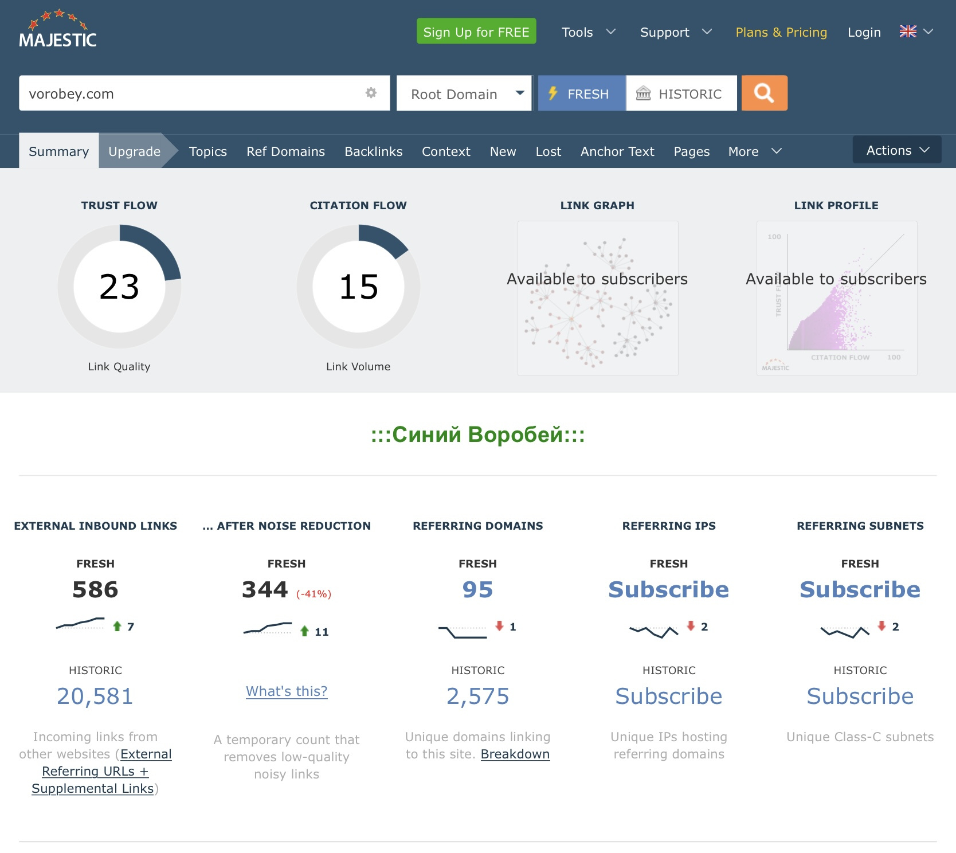
Task: Click the Link Graph thumbnail
Action: click(598, 298)
